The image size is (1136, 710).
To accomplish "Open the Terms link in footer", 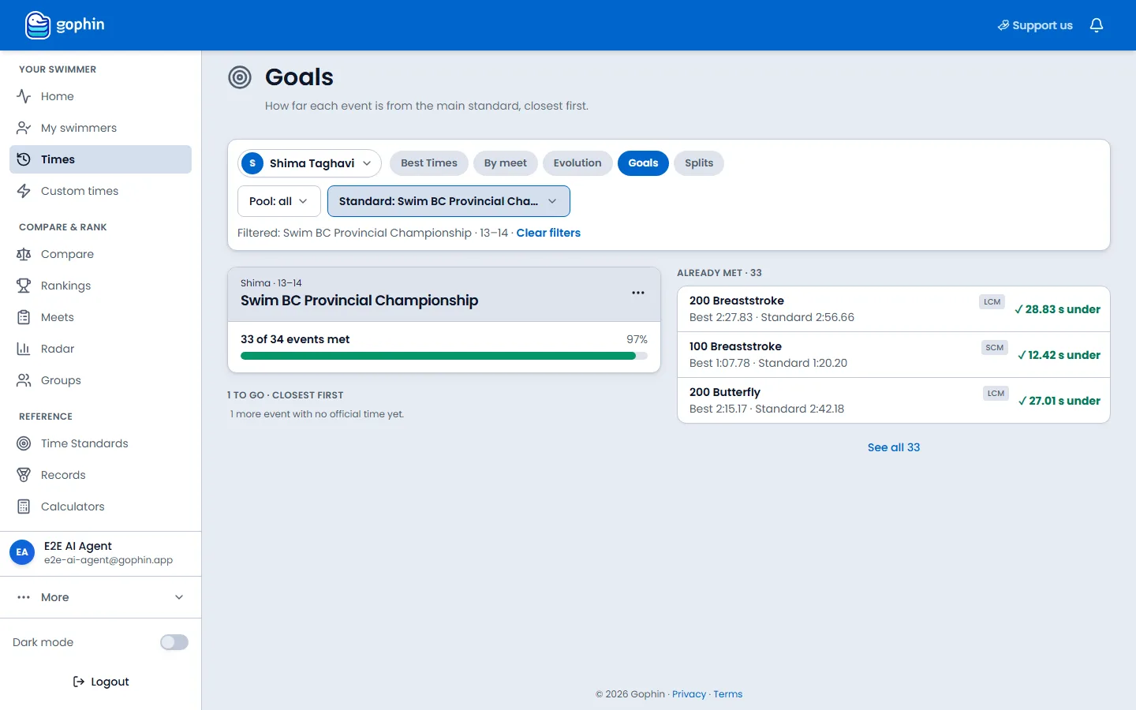I will click(728, 694).
